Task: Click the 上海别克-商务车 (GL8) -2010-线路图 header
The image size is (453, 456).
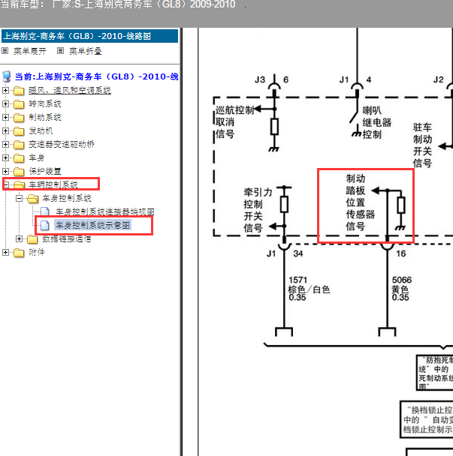Action: pos(89,36)
